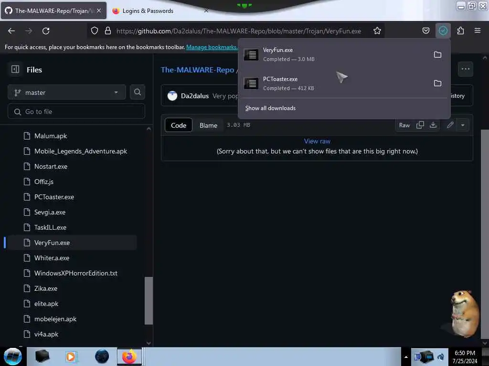
Task: Open the tracking protection shield icon
Action: pos(95,30)
